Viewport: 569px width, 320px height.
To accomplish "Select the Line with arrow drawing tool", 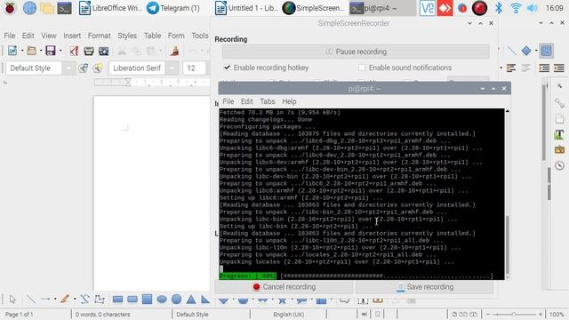I will 45,300.
